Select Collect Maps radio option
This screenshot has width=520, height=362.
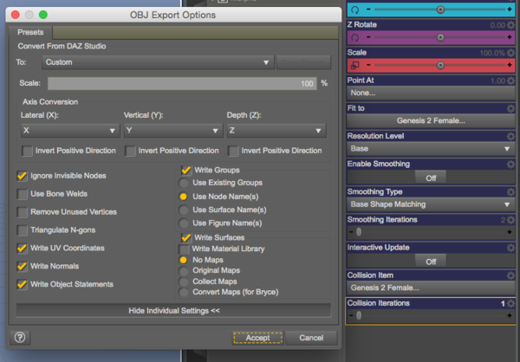[x=184, y=281]
